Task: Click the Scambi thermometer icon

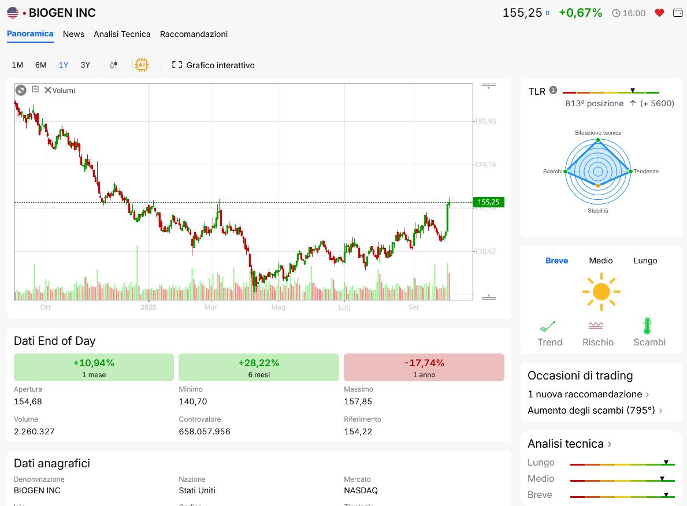Action: (x=647, y=326)
